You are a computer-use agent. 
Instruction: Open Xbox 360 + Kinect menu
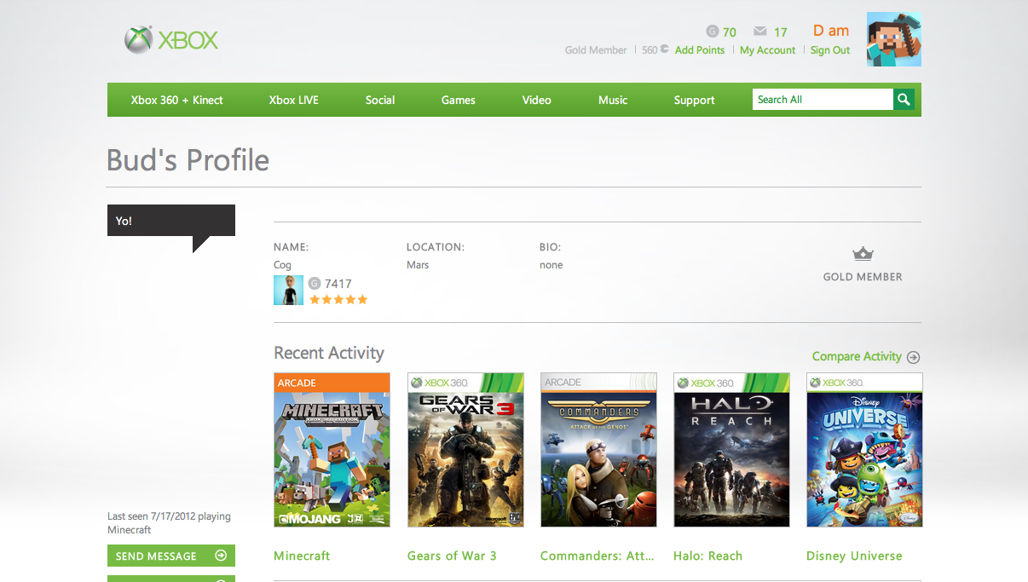tap(176, 100)
